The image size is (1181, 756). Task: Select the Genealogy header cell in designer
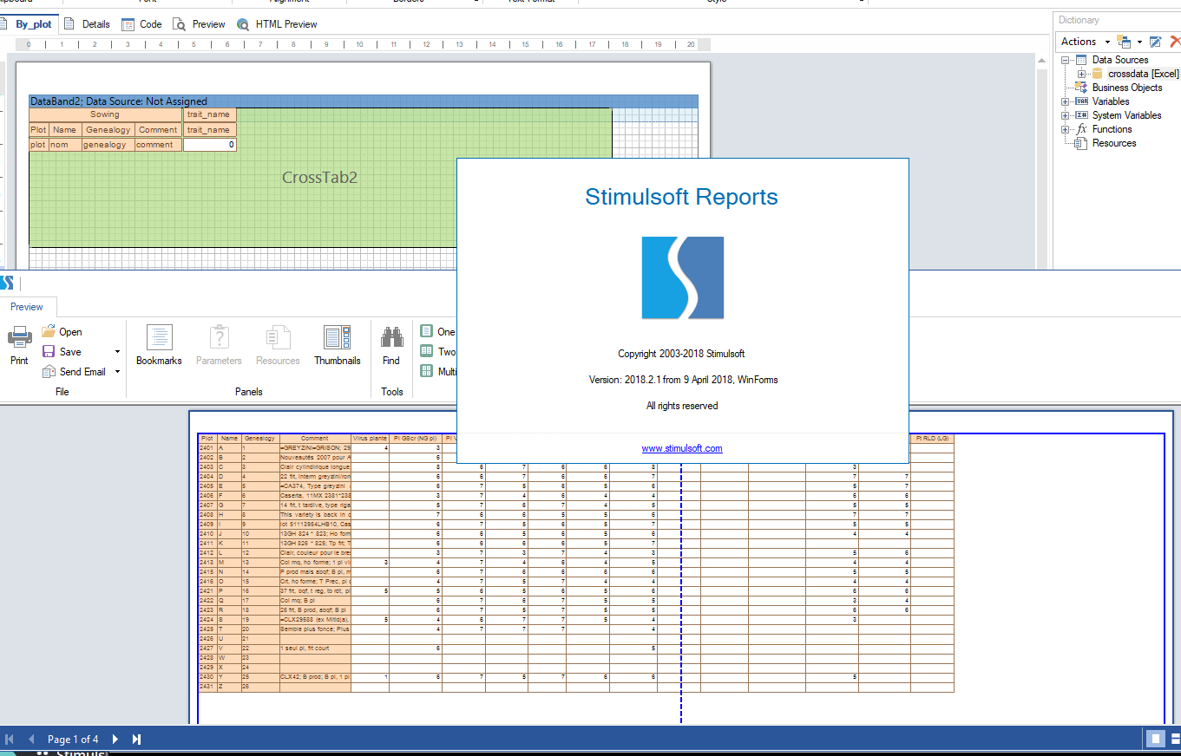pyautogui.click(x=108, y=130)
